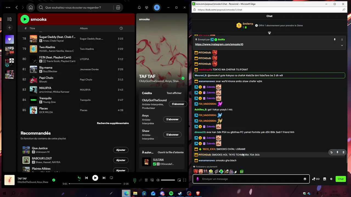Sort playlist by Titre column

(32, 28)
